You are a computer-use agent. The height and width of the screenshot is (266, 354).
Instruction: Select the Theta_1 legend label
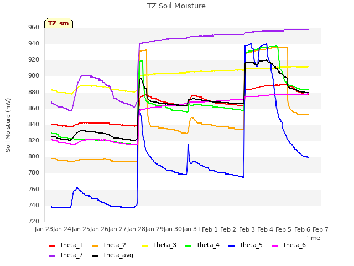tap(71, 245)
